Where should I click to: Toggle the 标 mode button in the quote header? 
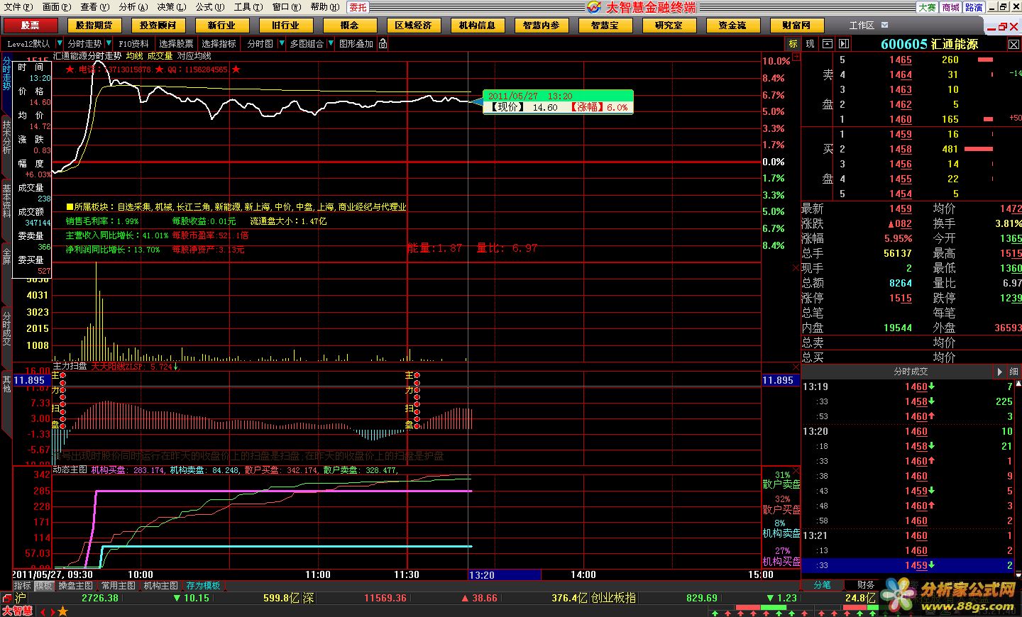[793, 43]
